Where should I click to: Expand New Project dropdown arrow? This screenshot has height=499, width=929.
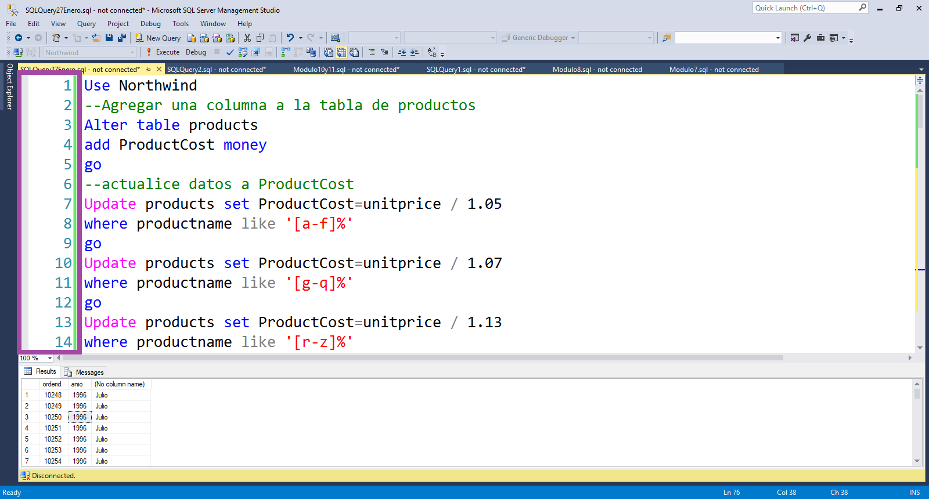pos(66,38)
